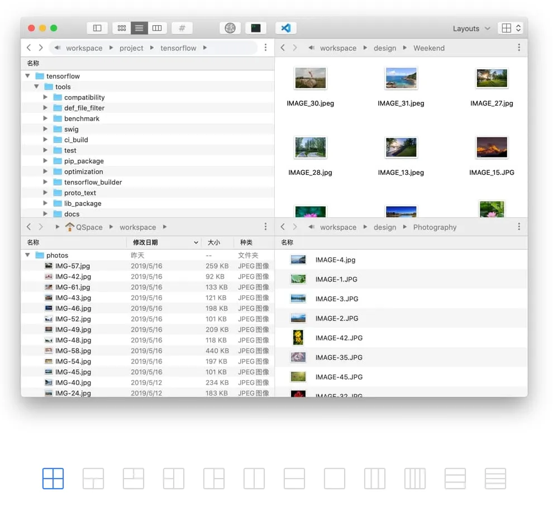Select IMAGE-1.JPG in Photography list
The width and height of the screenshot is (553, 516).
(402, 279)
